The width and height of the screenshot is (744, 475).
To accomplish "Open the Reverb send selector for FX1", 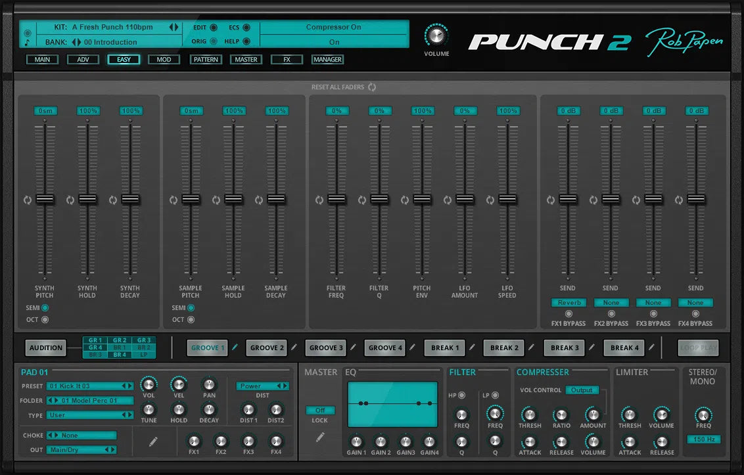I will point(568,302).
